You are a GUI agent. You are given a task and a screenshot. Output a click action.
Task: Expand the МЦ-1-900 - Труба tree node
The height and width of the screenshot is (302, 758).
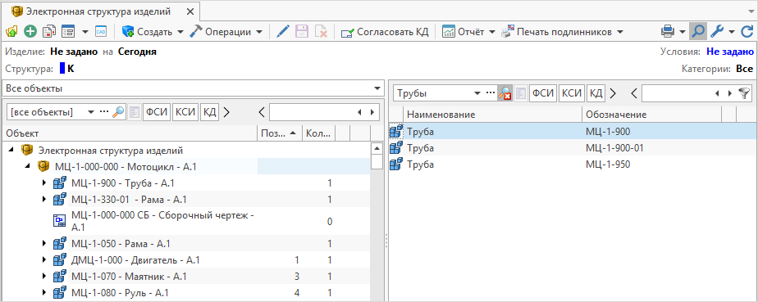coord(43,184)
